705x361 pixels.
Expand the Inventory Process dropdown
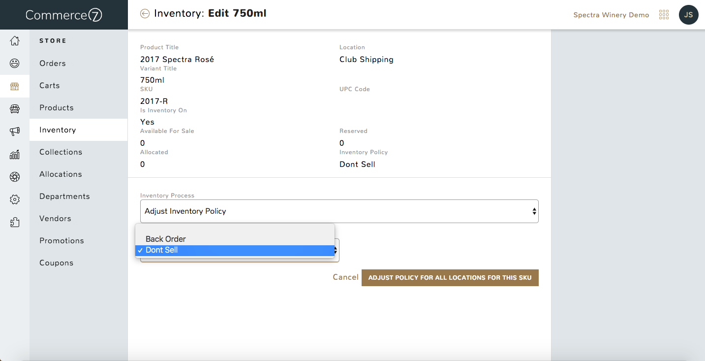339,211
